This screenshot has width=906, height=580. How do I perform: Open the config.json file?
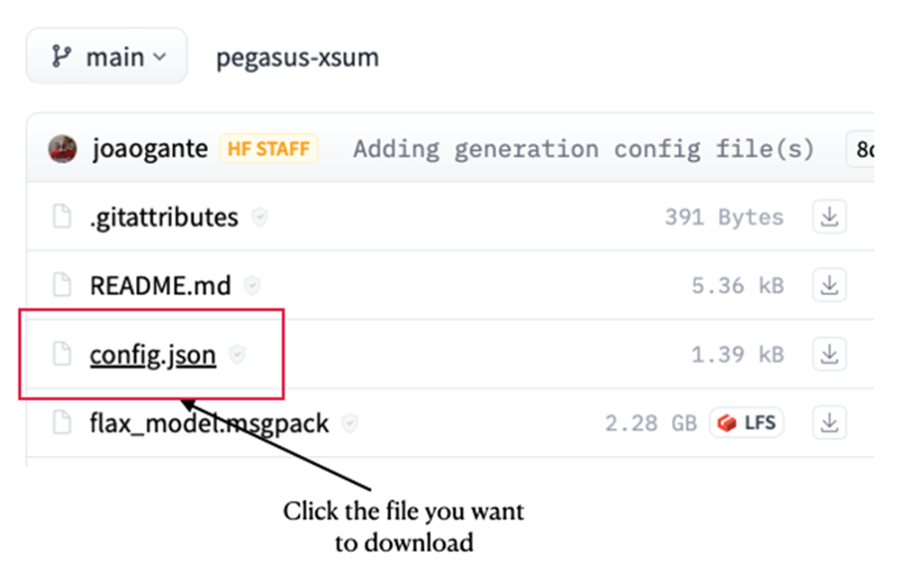tap(152, 355)
